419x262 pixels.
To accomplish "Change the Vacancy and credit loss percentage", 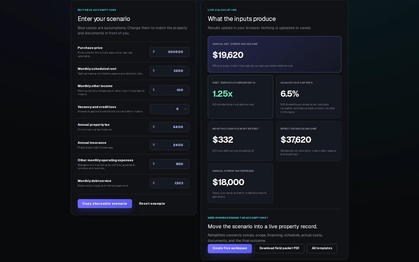I will 169,109.
